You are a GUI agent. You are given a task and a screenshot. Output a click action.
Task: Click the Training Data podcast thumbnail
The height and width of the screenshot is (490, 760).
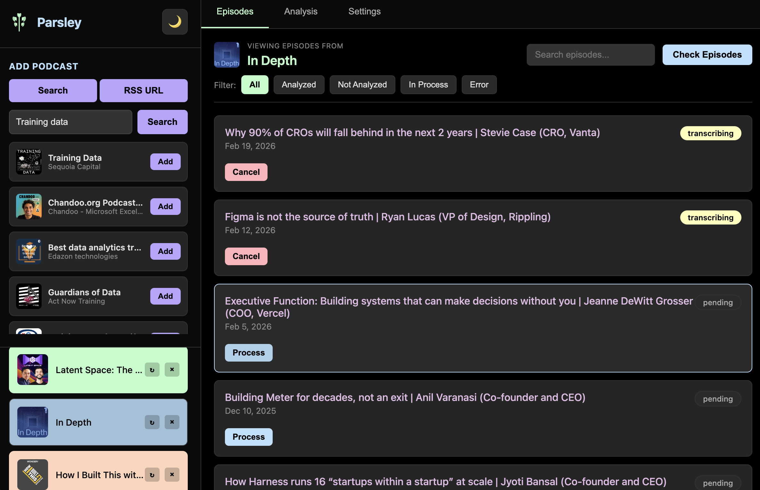coord(29,162)
